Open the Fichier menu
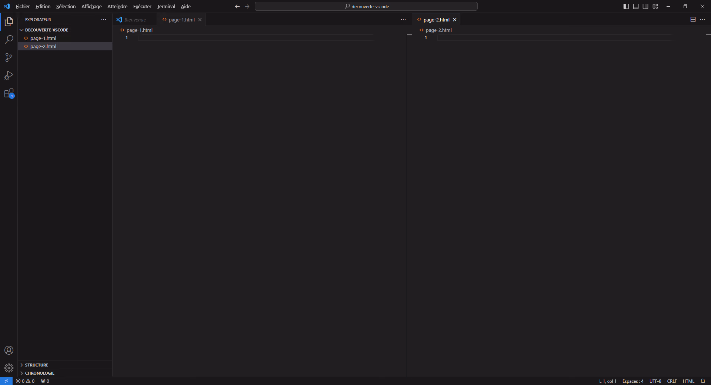The height and width of the screenshot is (385, 711). [23, 6]
